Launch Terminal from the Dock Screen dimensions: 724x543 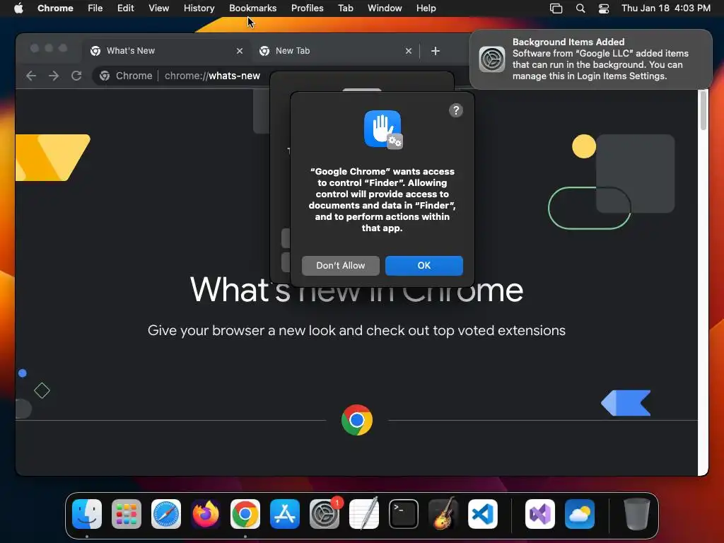404,514
